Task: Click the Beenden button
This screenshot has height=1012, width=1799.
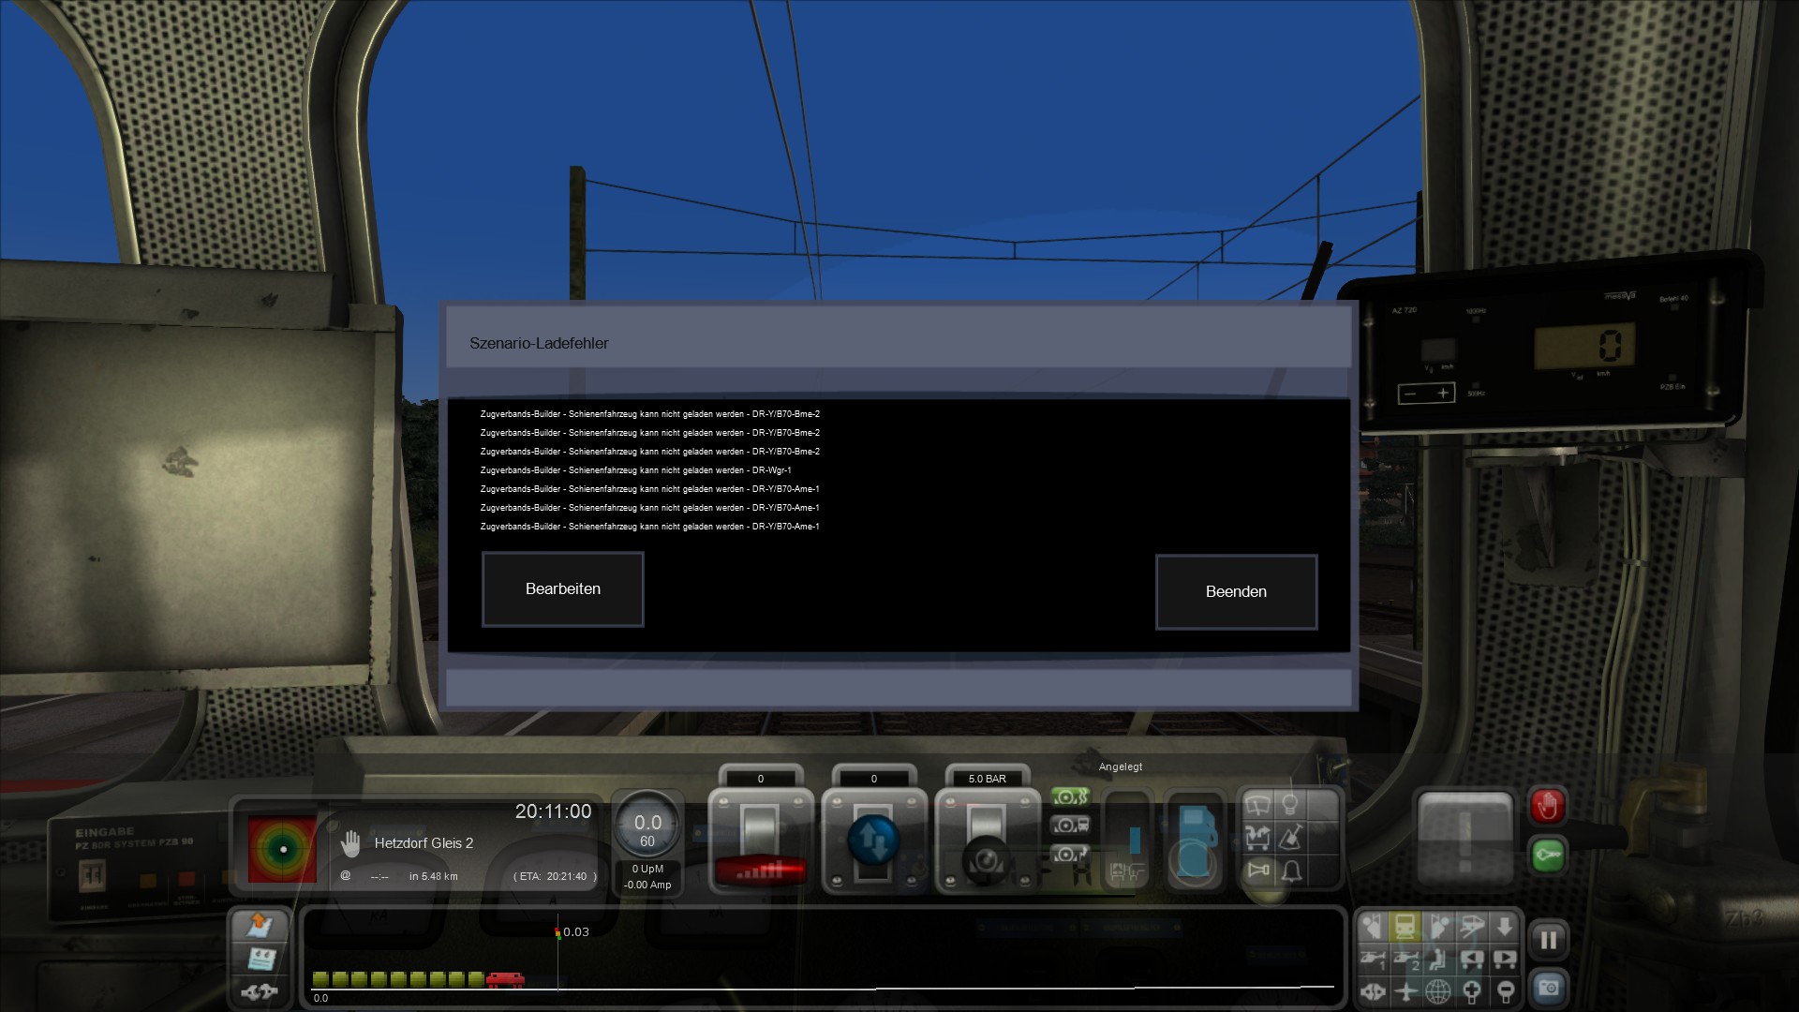Action: point(1235,591)
